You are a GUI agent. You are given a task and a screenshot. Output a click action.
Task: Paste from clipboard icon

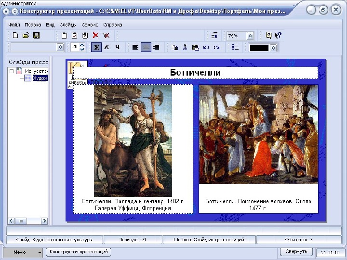(195, 47)
